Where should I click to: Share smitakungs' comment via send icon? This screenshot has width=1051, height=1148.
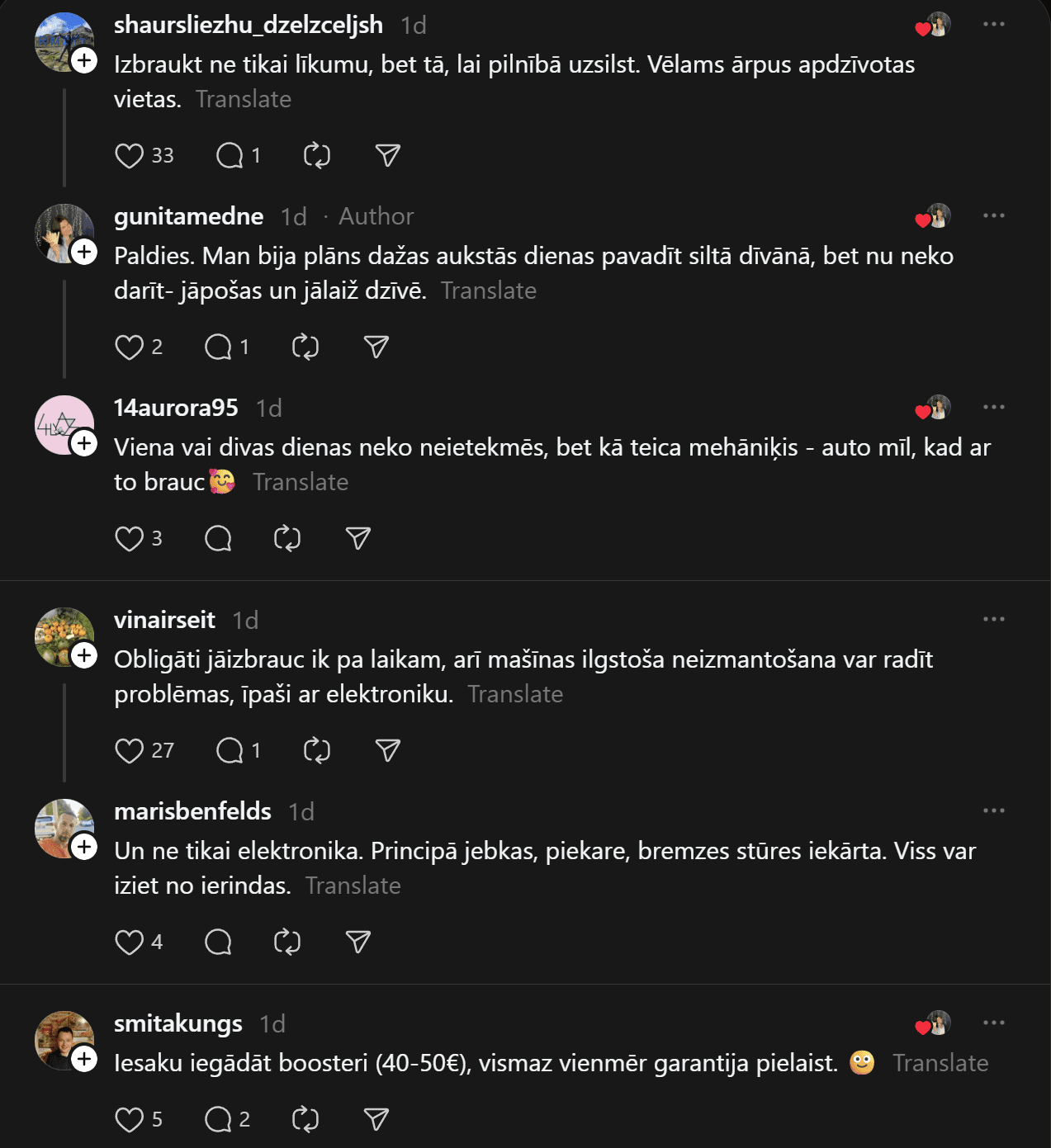coord(376,1119)
